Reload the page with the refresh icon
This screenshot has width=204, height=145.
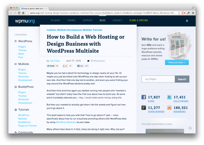click(x=19, y=13)
